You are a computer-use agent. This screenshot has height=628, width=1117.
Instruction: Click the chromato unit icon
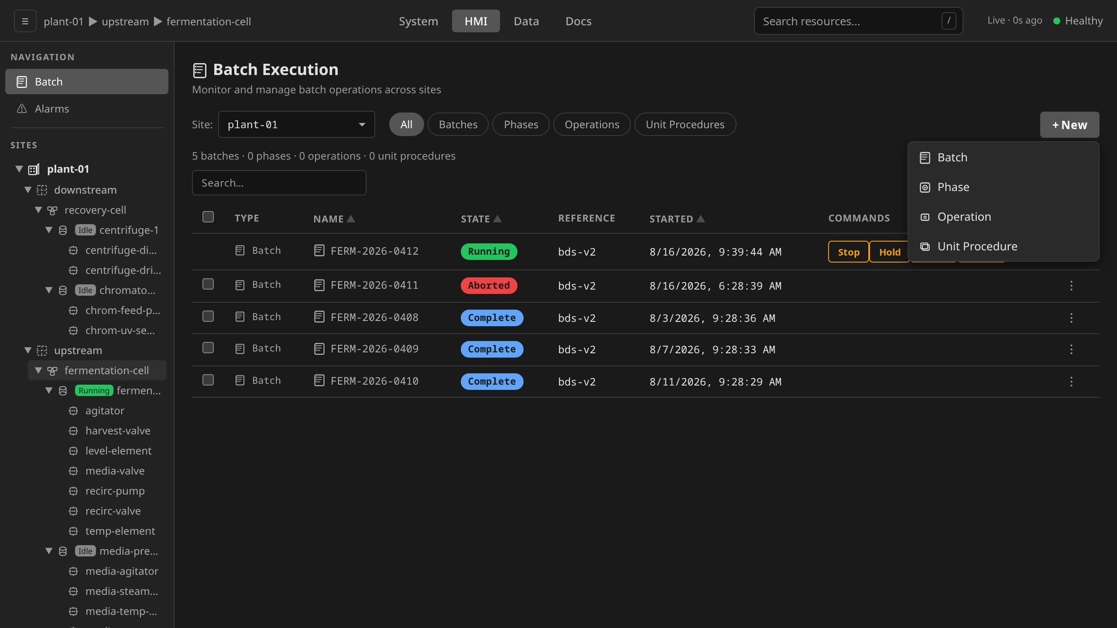[x=63, y=290]
